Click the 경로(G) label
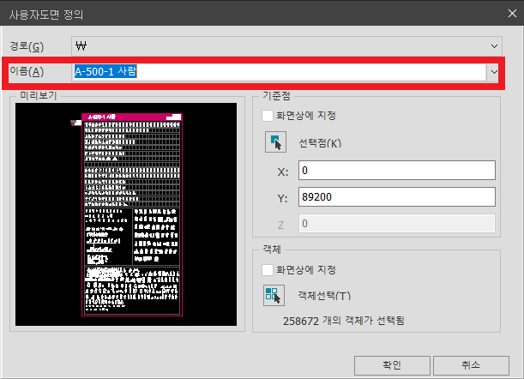524x379 pixels. 27,46
